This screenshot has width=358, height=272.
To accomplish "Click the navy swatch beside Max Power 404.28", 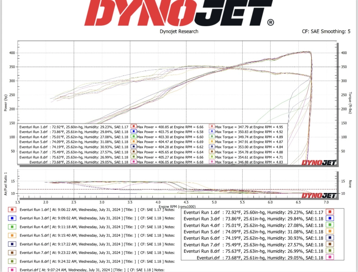I will tap(134, 147).
